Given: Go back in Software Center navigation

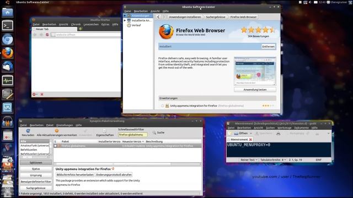Looking at the screenshot, I should (x=158, y=17).
